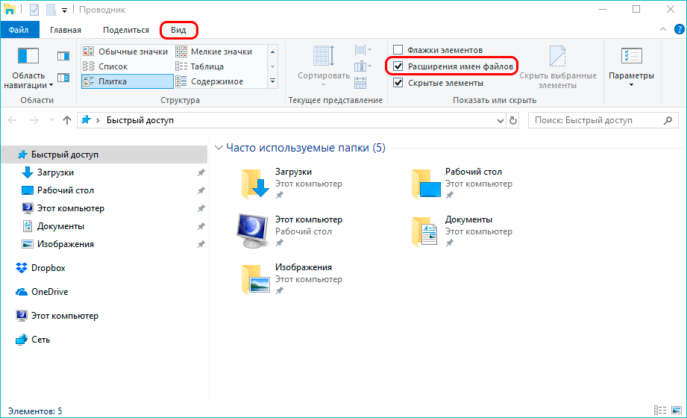Open the Add columns icon menu
Viewport: 687px width, 418px height.
click(363, 66)
